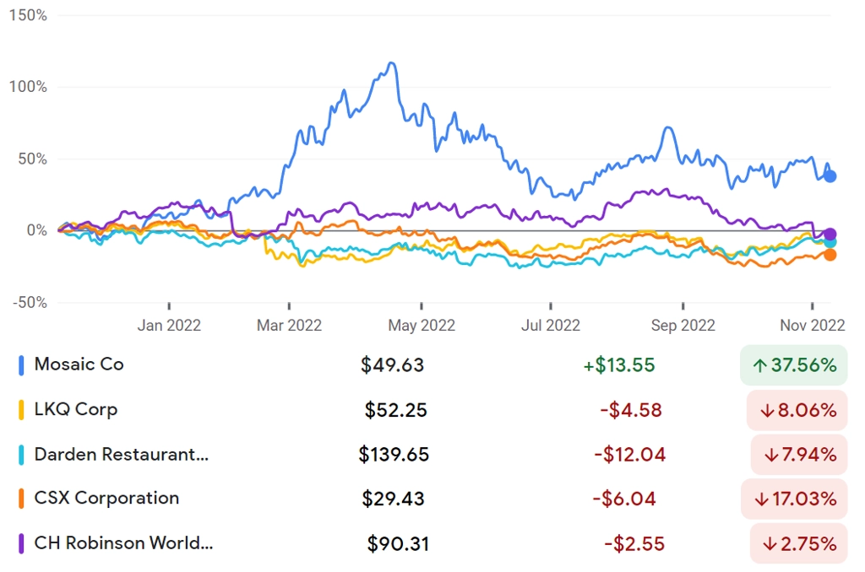The image size is (865, 572).
Task: Click the blue endpoint dot on chart
Action: tap(830, 176)
